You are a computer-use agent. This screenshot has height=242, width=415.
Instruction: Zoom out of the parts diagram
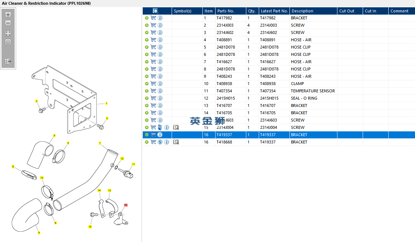pyautogui.click(x=8, y=23)
